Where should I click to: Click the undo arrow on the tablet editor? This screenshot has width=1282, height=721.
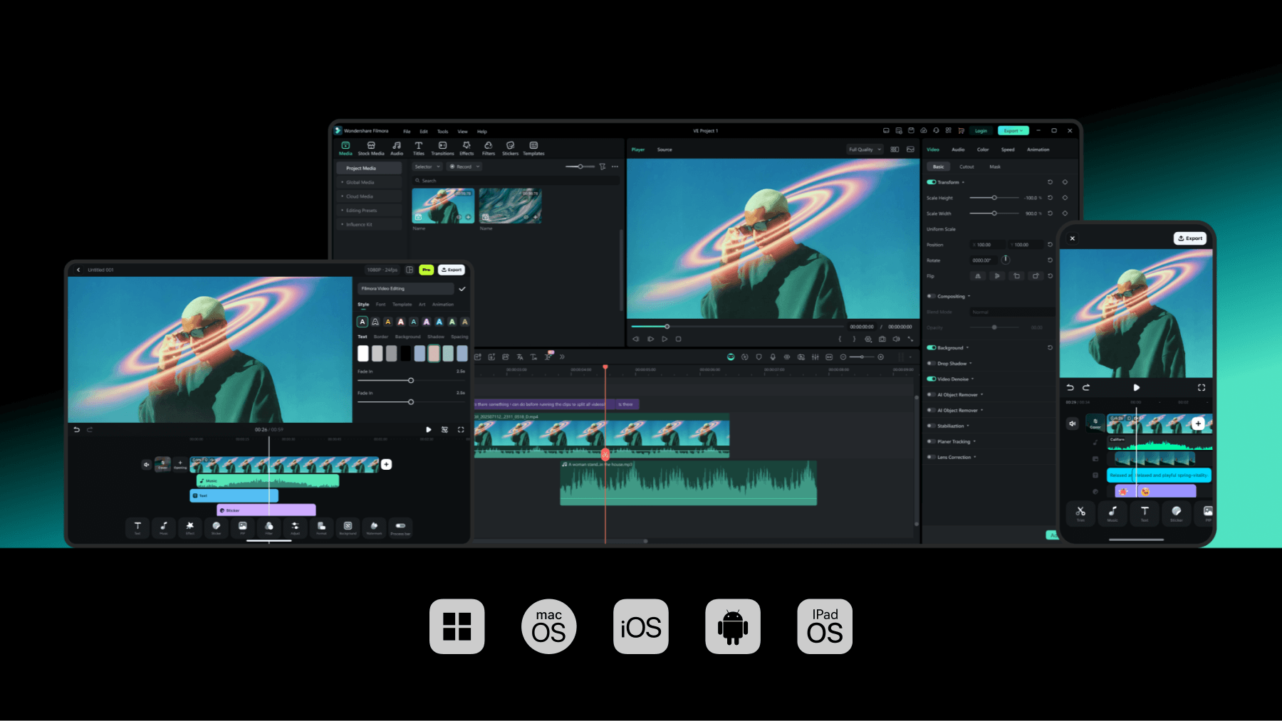coord(77,430)
